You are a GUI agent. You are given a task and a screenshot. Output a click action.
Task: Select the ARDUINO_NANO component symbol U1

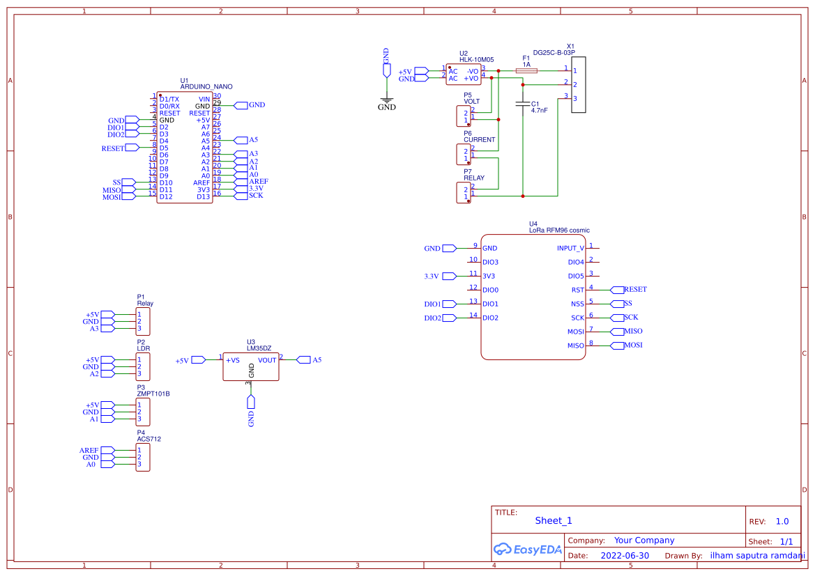pos(185,146)
